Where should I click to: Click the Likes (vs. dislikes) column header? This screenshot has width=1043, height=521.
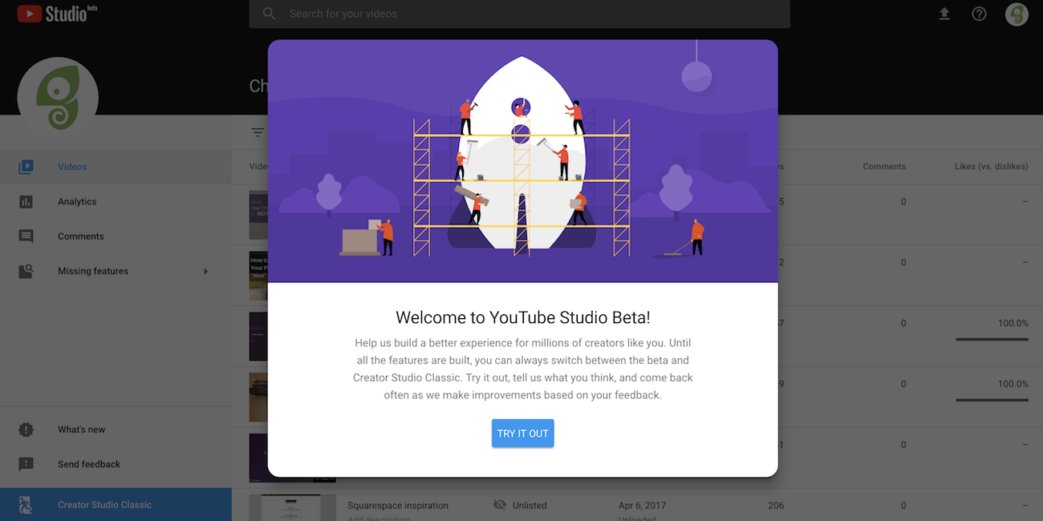click(991, 167)
